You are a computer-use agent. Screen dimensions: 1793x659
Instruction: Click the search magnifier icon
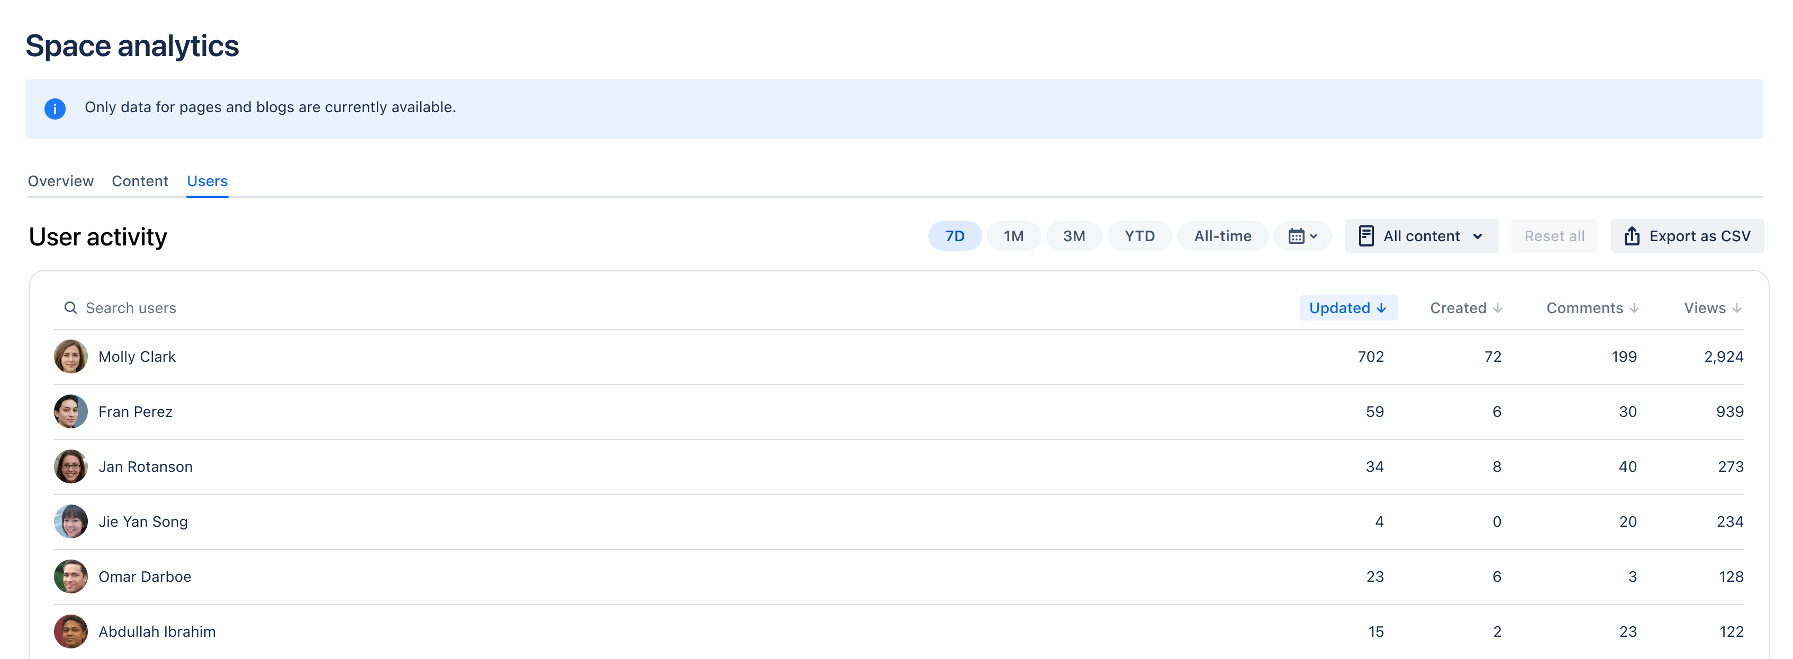[x=70, y=308]
